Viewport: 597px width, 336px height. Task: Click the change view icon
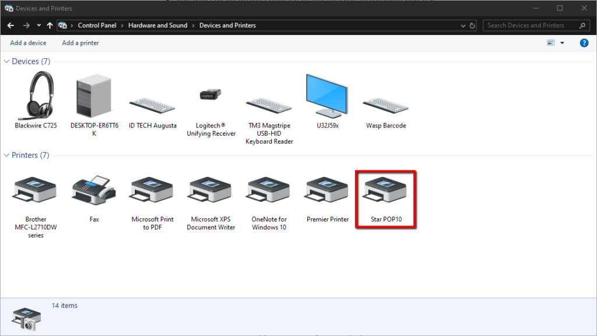coord(550,43)
